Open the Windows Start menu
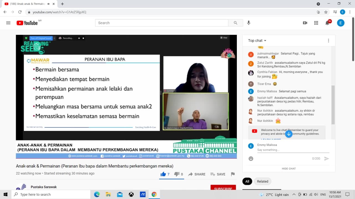The width and height of the screenshot is (355, 199). click(6, 195)
